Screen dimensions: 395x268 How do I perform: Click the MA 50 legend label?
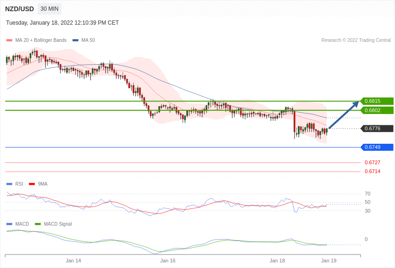pos(88,40)
